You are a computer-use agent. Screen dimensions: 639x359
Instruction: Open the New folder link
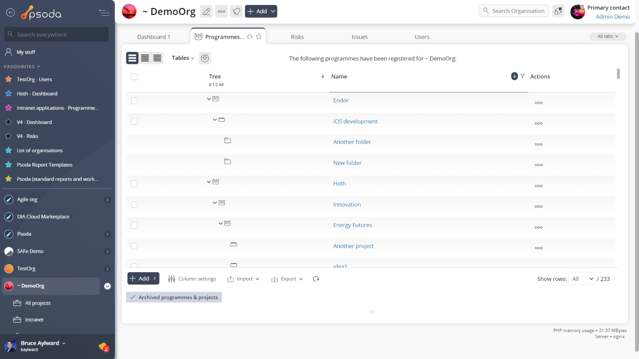coord(347,163)
